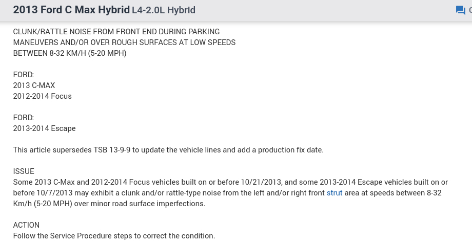Click the '2013 C-MAX' vehicle line
The image size is (472, 243).
click(34, 85)
